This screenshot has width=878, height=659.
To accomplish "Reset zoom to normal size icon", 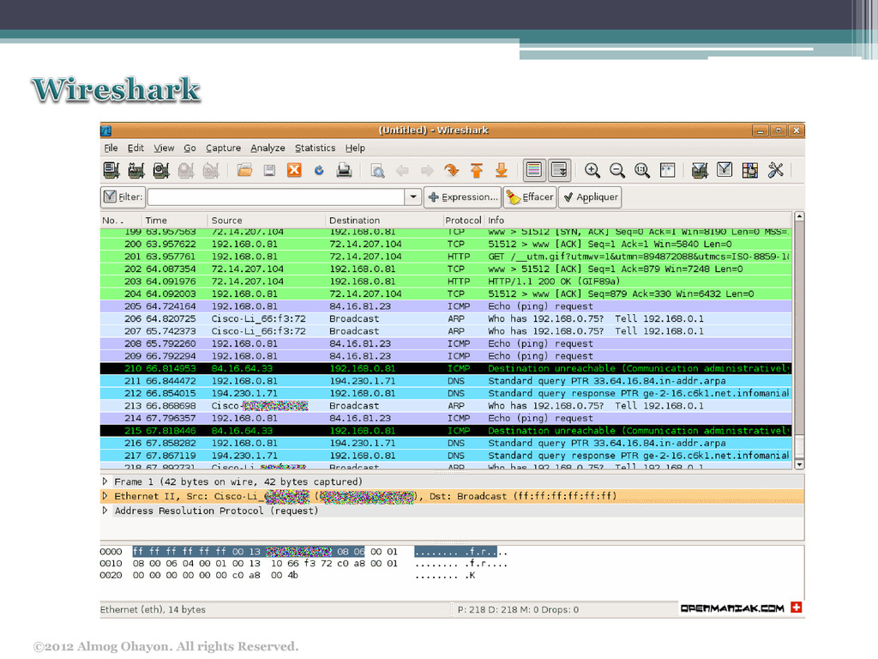I will click(642, 170).
